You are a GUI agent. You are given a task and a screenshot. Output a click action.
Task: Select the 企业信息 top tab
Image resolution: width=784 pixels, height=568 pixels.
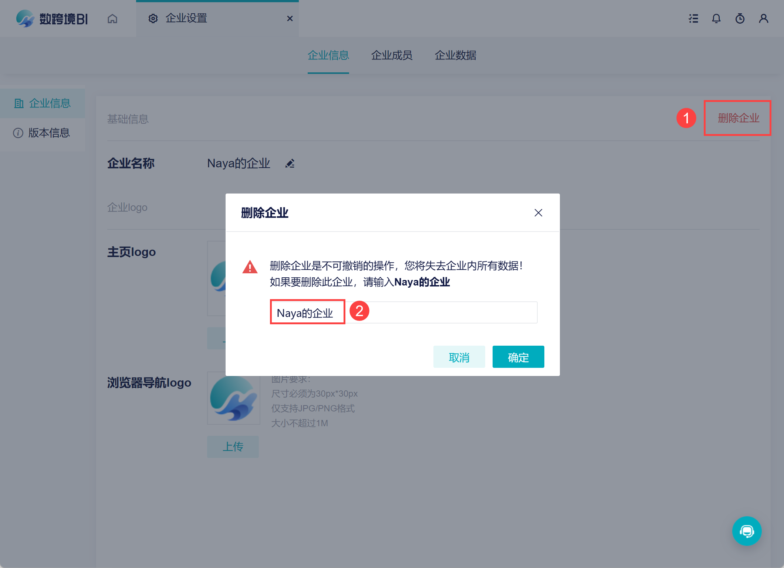[x=328, y=55]
